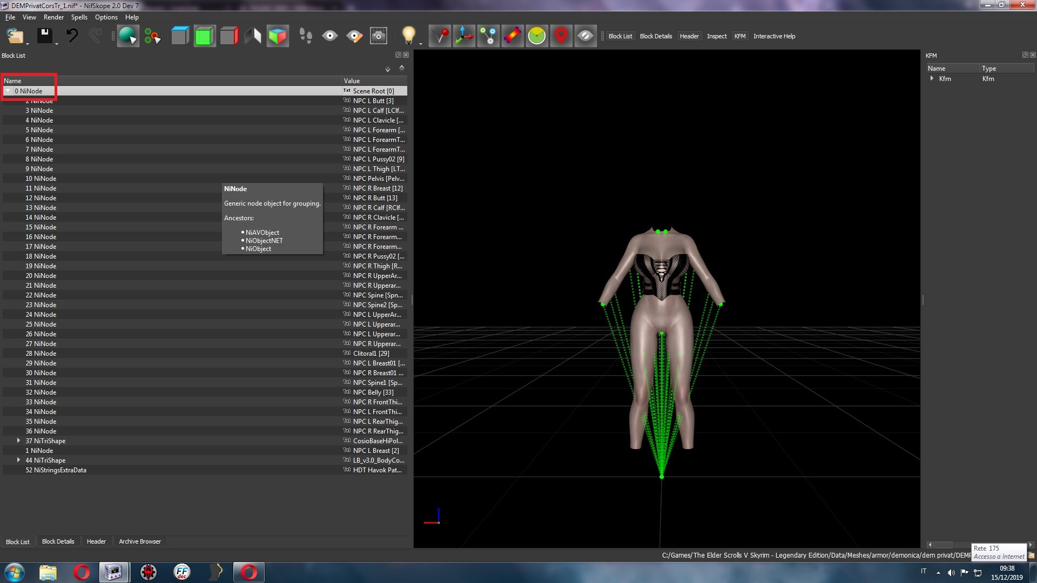Toggle KFM panel in toolbar
Viewport: 1037px width, 583px height.
point(740,36)
